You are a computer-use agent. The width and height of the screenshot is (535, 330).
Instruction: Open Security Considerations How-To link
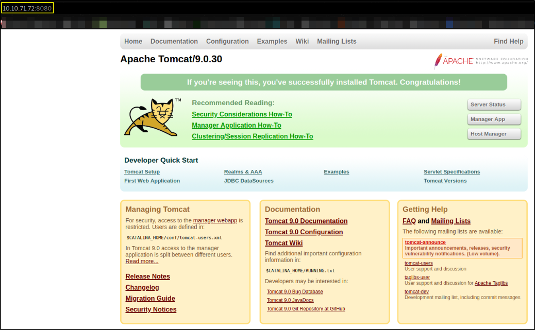click(242, 114)
